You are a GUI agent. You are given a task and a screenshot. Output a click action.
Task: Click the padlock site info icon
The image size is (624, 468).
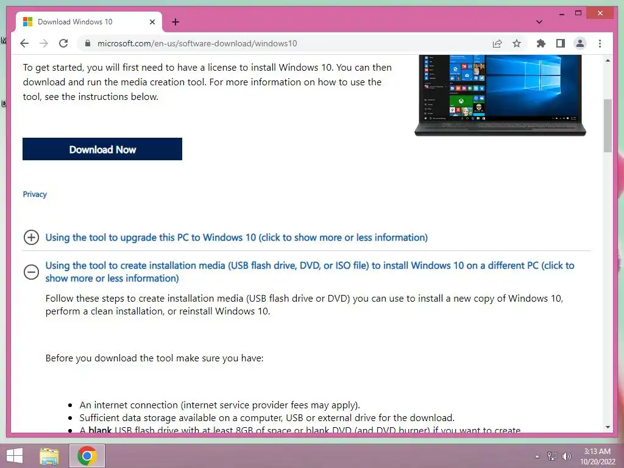[x=88, y=43]
